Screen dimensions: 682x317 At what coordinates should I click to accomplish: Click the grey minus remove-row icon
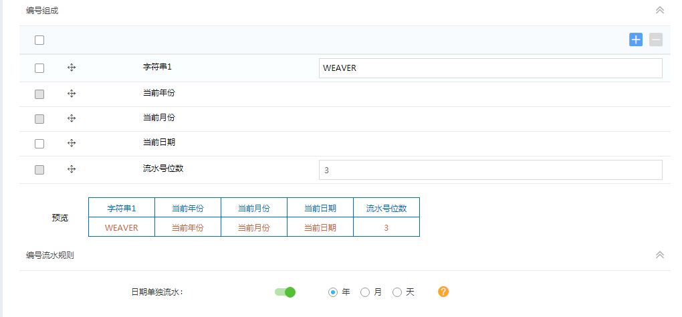tap(656, 39)
